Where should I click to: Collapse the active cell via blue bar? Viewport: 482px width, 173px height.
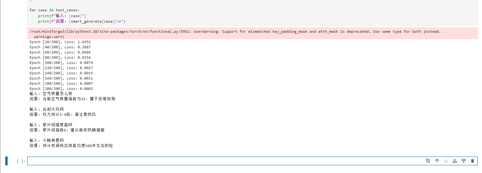click(x=6, y=161)
